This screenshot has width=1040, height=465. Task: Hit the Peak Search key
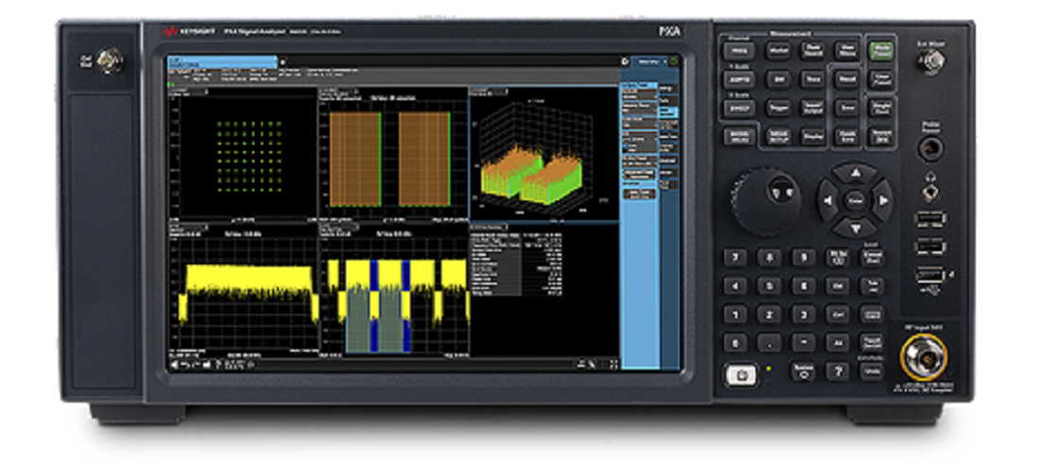811,50
